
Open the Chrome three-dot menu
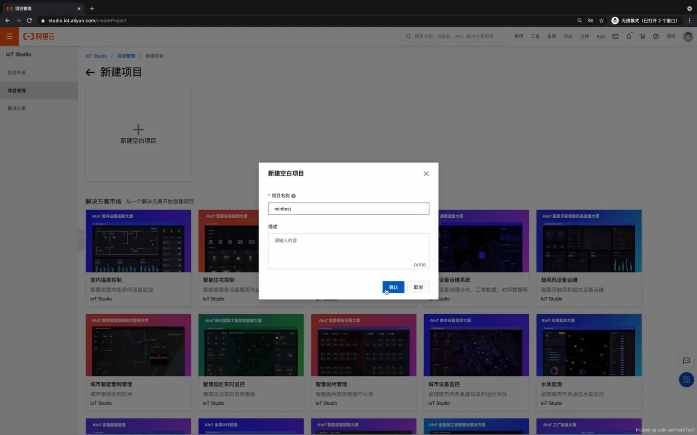point(690,20)
